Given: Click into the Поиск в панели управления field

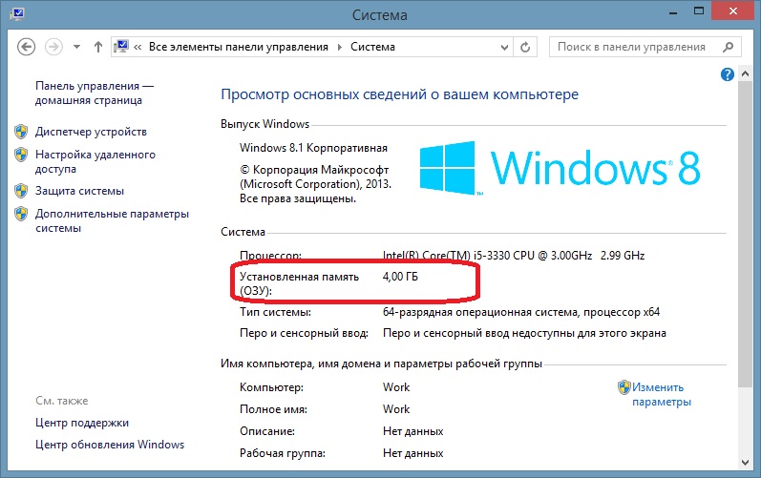Looking at the screenshot, I should point(635,46).
